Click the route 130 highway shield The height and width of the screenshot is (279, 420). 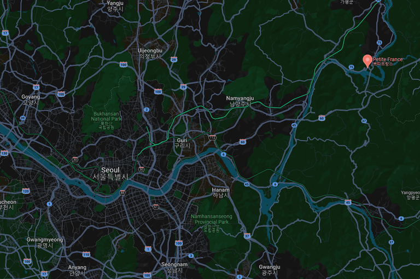[4, 153]
